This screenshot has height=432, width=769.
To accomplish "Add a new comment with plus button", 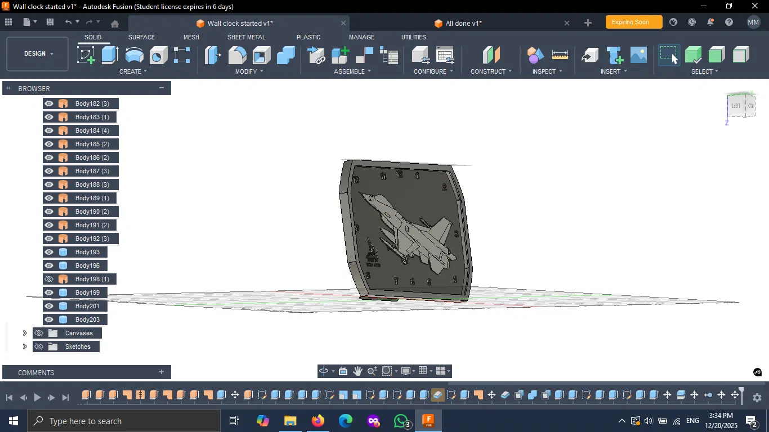I will (162, 372).
